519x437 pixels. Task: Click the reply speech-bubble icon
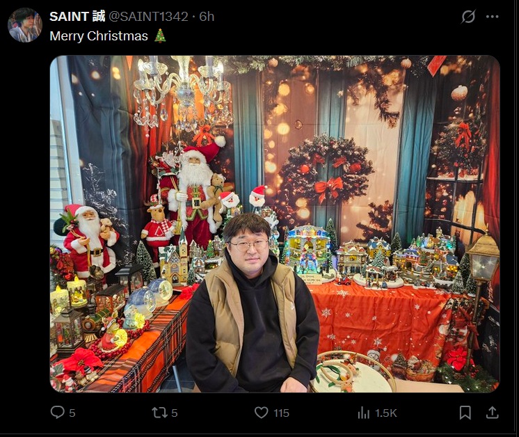point(57,413)
